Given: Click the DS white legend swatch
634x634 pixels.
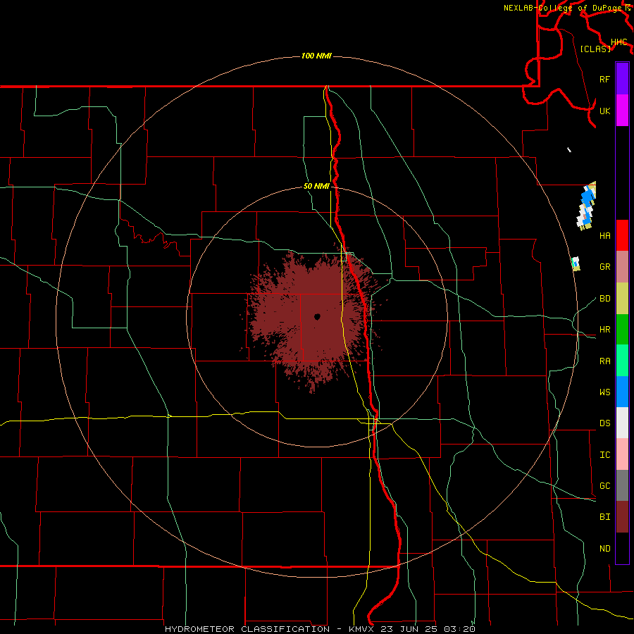Looking at the screenshot, I should (622, 423).
